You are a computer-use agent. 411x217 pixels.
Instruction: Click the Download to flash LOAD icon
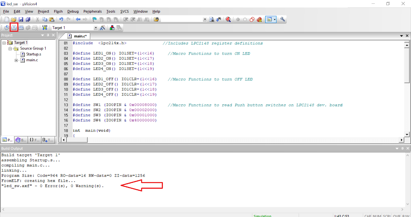point(45,28)
